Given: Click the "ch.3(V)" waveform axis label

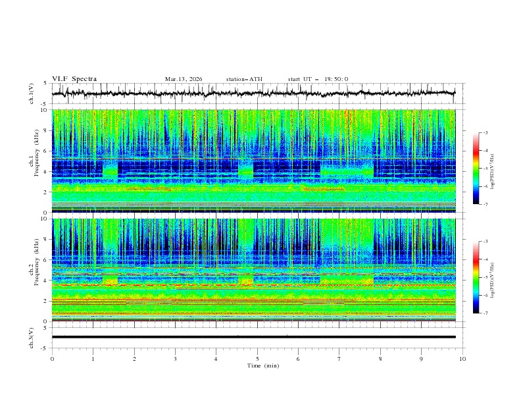Looking at the screenshot, I should (x=32, y=338).
